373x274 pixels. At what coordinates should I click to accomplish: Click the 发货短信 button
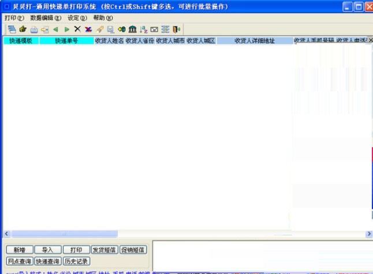coord(105,250)
